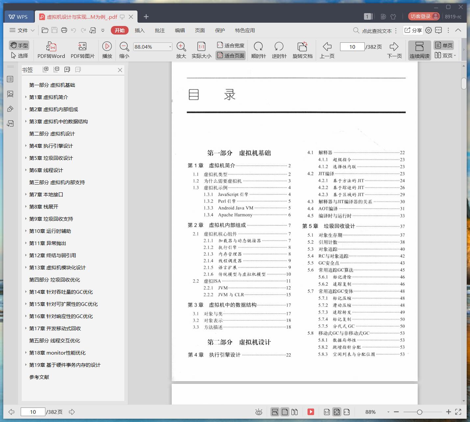Open the feedback chat icon
This screenshot has width=470, height=422.
438,30
